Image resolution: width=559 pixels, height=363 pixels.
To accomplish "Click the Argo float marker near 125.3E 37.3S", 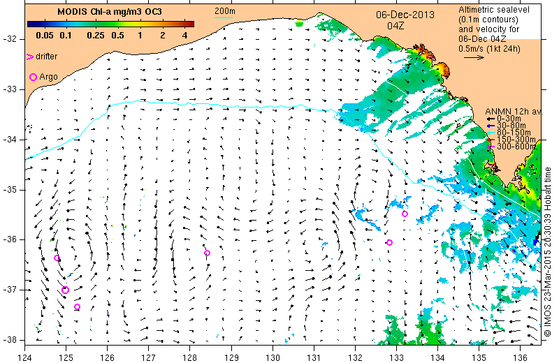I will (77, 306).
